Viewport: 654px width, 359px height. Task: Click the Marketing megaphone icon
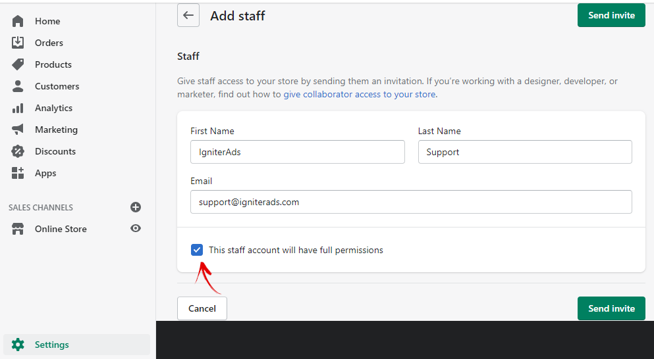[18, 130]
